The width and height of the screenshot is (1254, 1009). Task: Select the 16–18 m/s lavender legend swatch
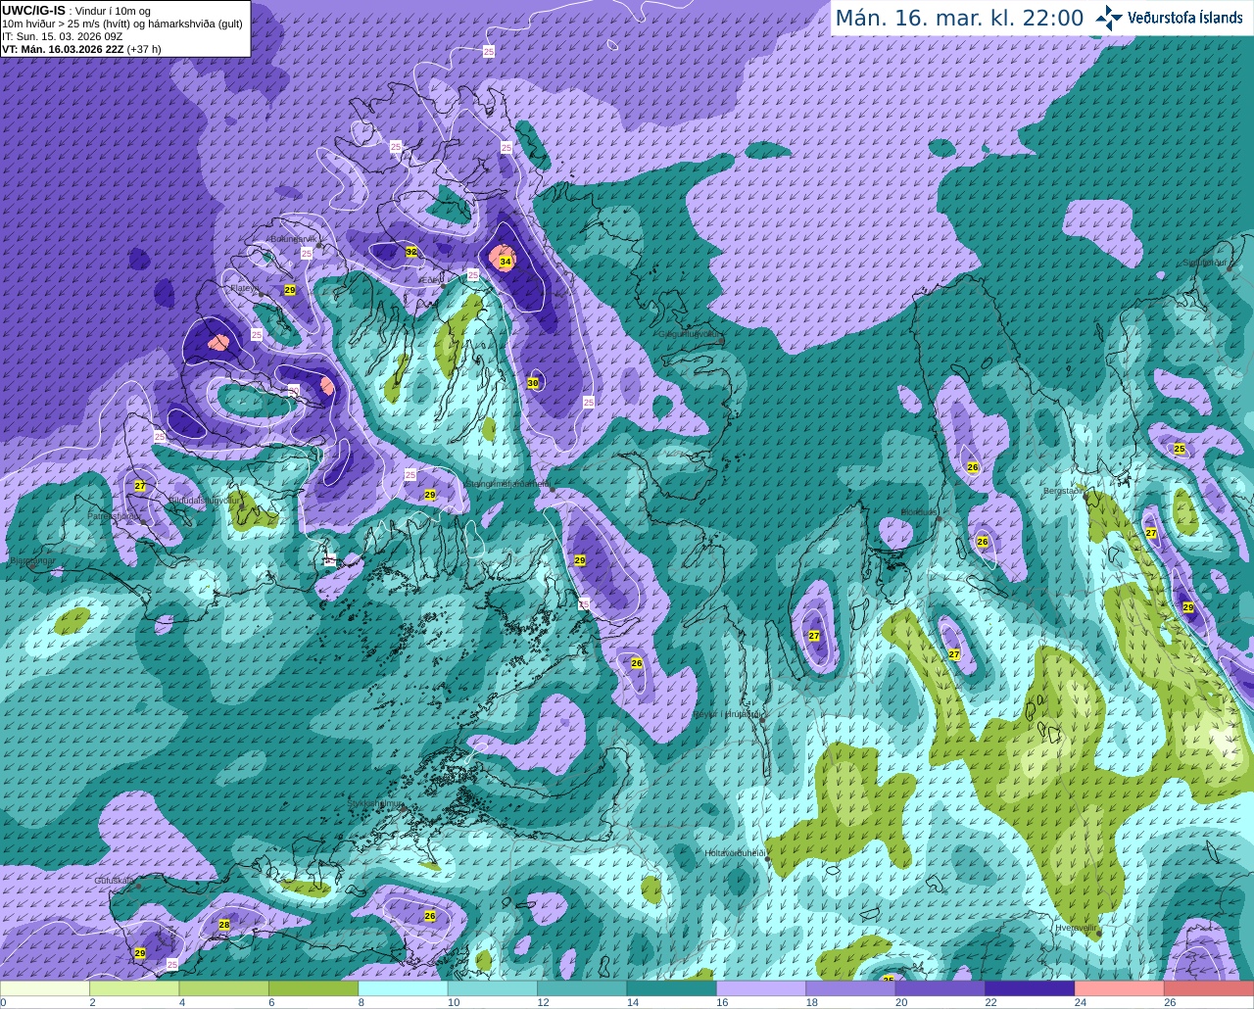tap(761, 988)
